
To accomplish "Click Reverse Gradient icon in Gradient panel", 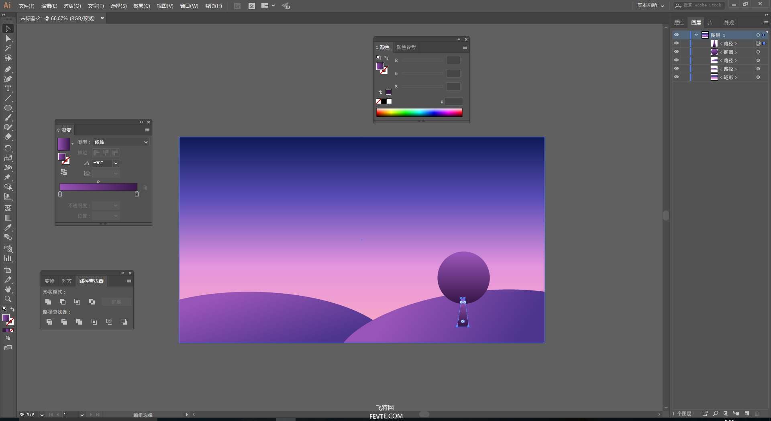I will tap(64, 172).
